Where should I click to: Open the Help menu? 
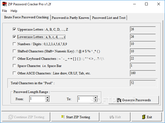pyautogui.click(x=14, y=11)
